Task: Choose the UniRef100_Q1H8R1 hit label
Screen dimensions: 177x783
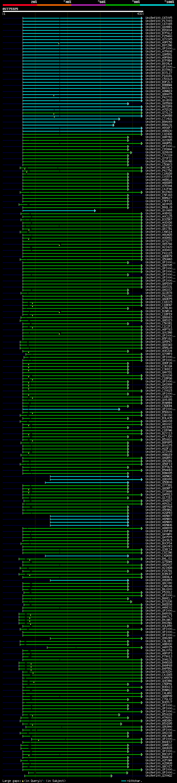Action: coord(159,27)
